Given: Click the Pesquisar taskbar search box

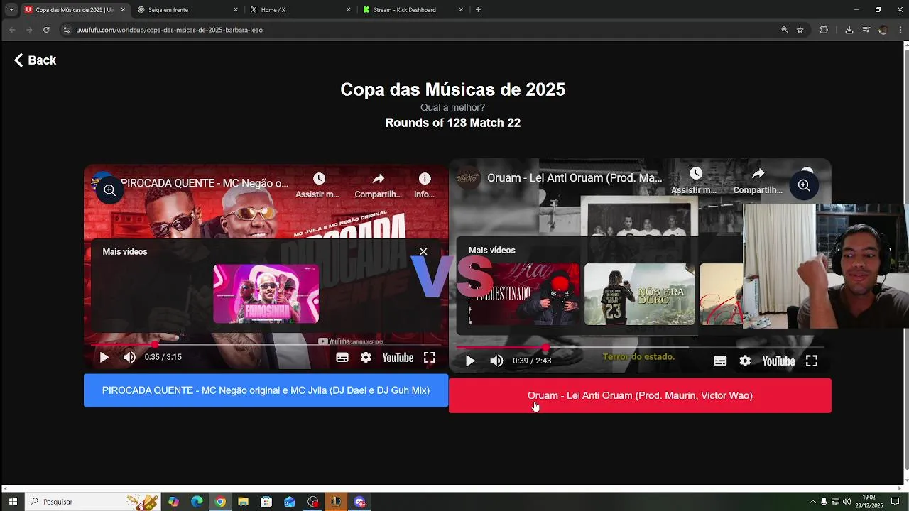Looking at the screenshot, I should click(92, 502).
